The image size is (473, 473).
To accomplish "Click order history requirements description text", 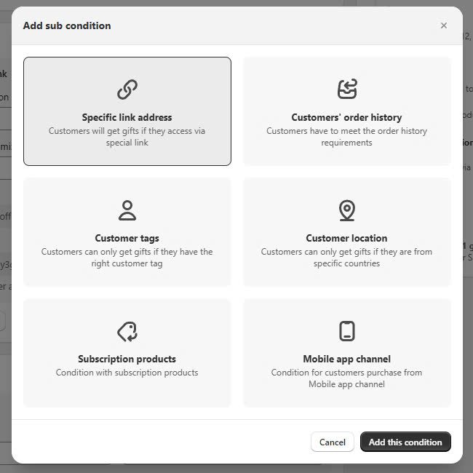I will click(346, 137).
